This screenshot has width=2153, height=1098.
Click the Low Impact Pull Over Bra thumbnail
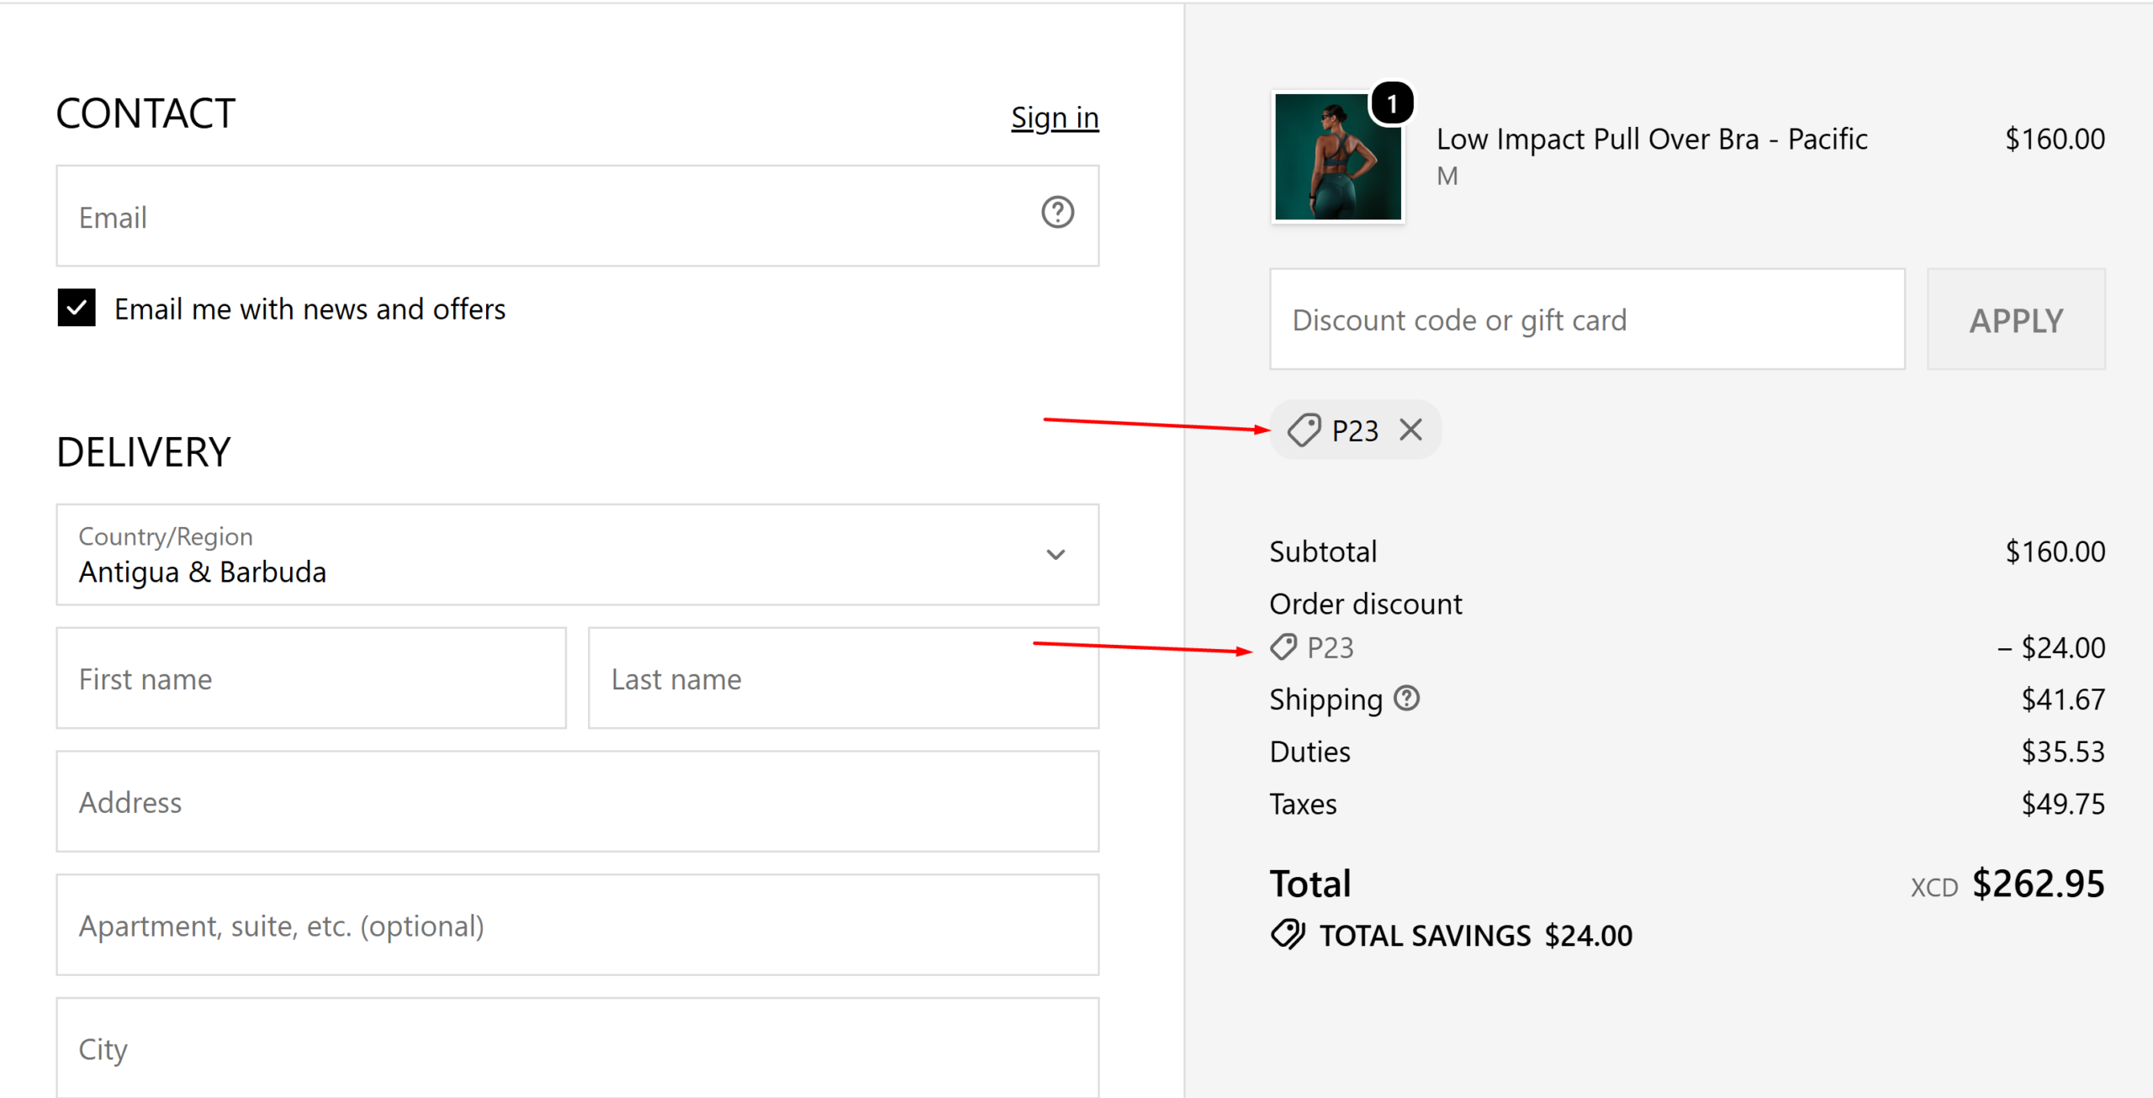1337,156
